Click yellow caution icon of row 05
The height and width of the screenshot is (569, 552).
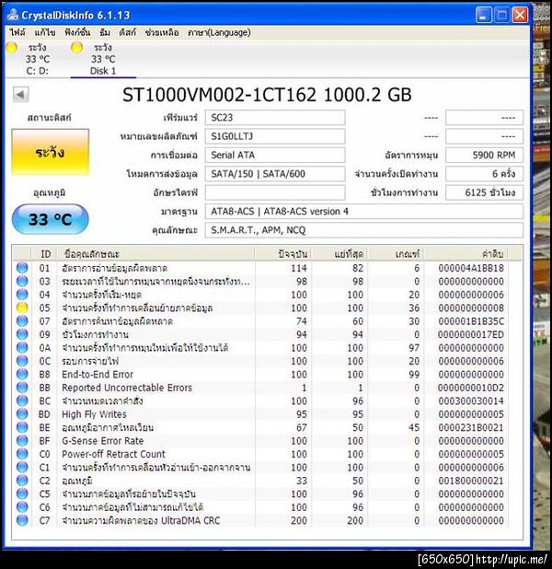(22, 308)
